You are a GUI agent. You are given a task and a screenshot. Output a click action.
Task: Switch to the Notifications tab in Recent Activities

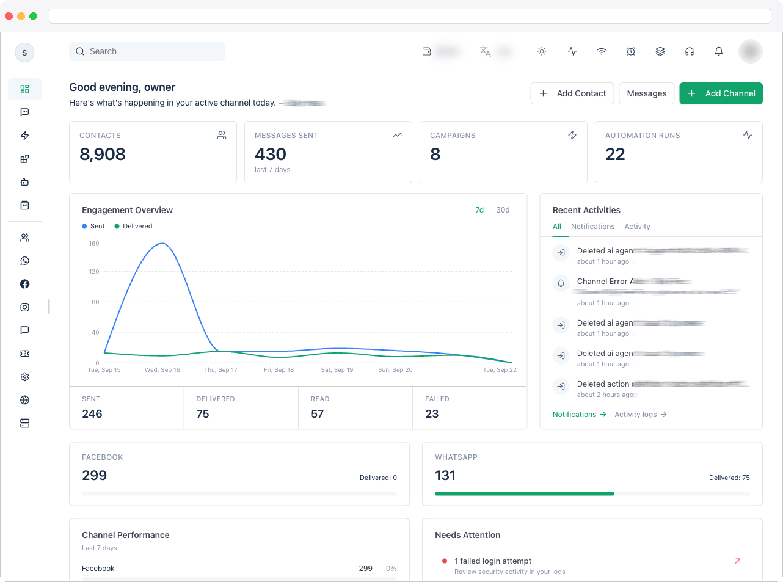[593, 227]
